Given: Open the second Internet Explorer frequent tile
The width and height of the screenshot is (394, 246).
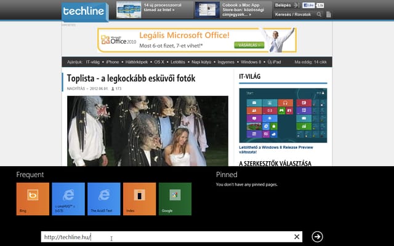Looking at the screenshot, I should pyautogui.click(x=104, y=199).
